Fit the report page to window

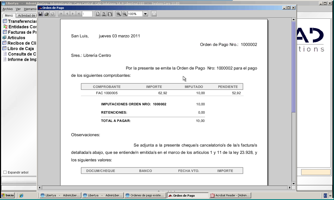[104, 14]
